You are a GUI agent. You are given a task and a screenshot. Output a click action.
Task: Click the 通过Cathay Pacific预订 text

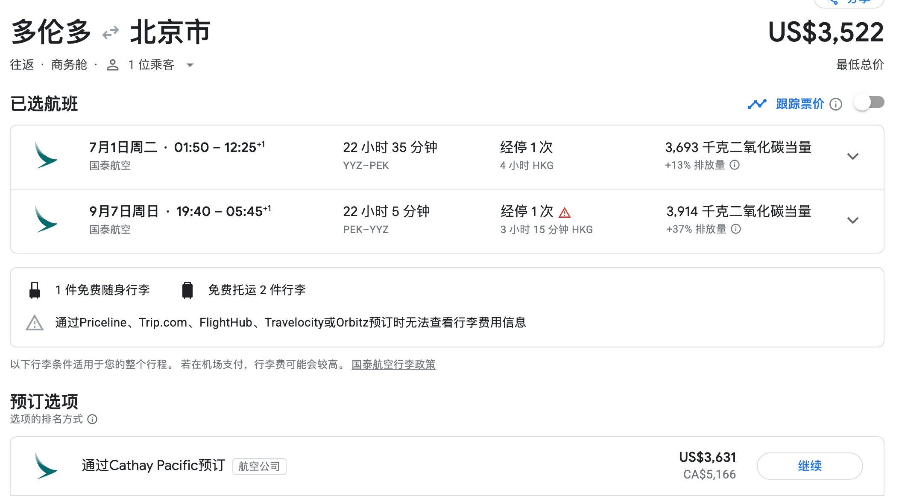pos(153,465)
